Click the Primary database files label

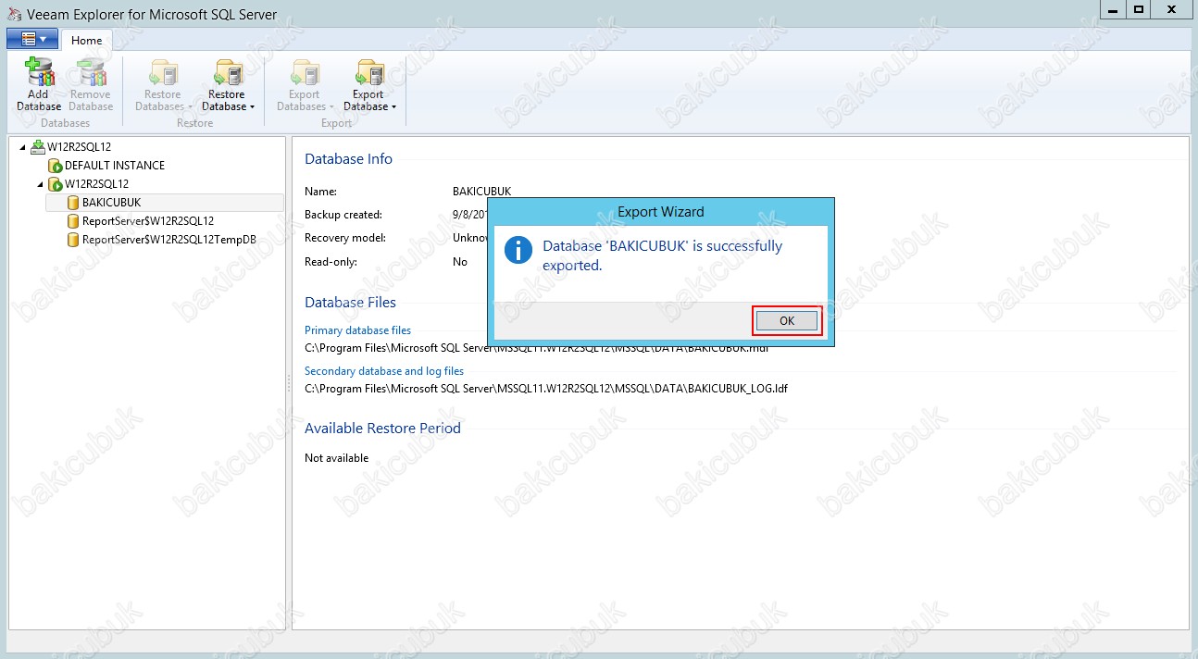coord(357,330)
